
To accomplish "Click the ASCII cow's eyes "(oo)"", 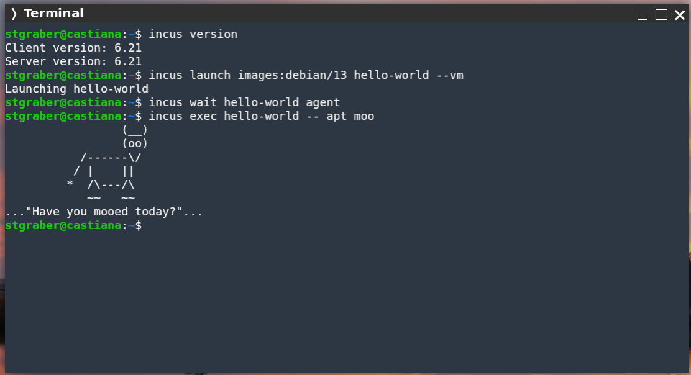I will click(x=135, y=143).
